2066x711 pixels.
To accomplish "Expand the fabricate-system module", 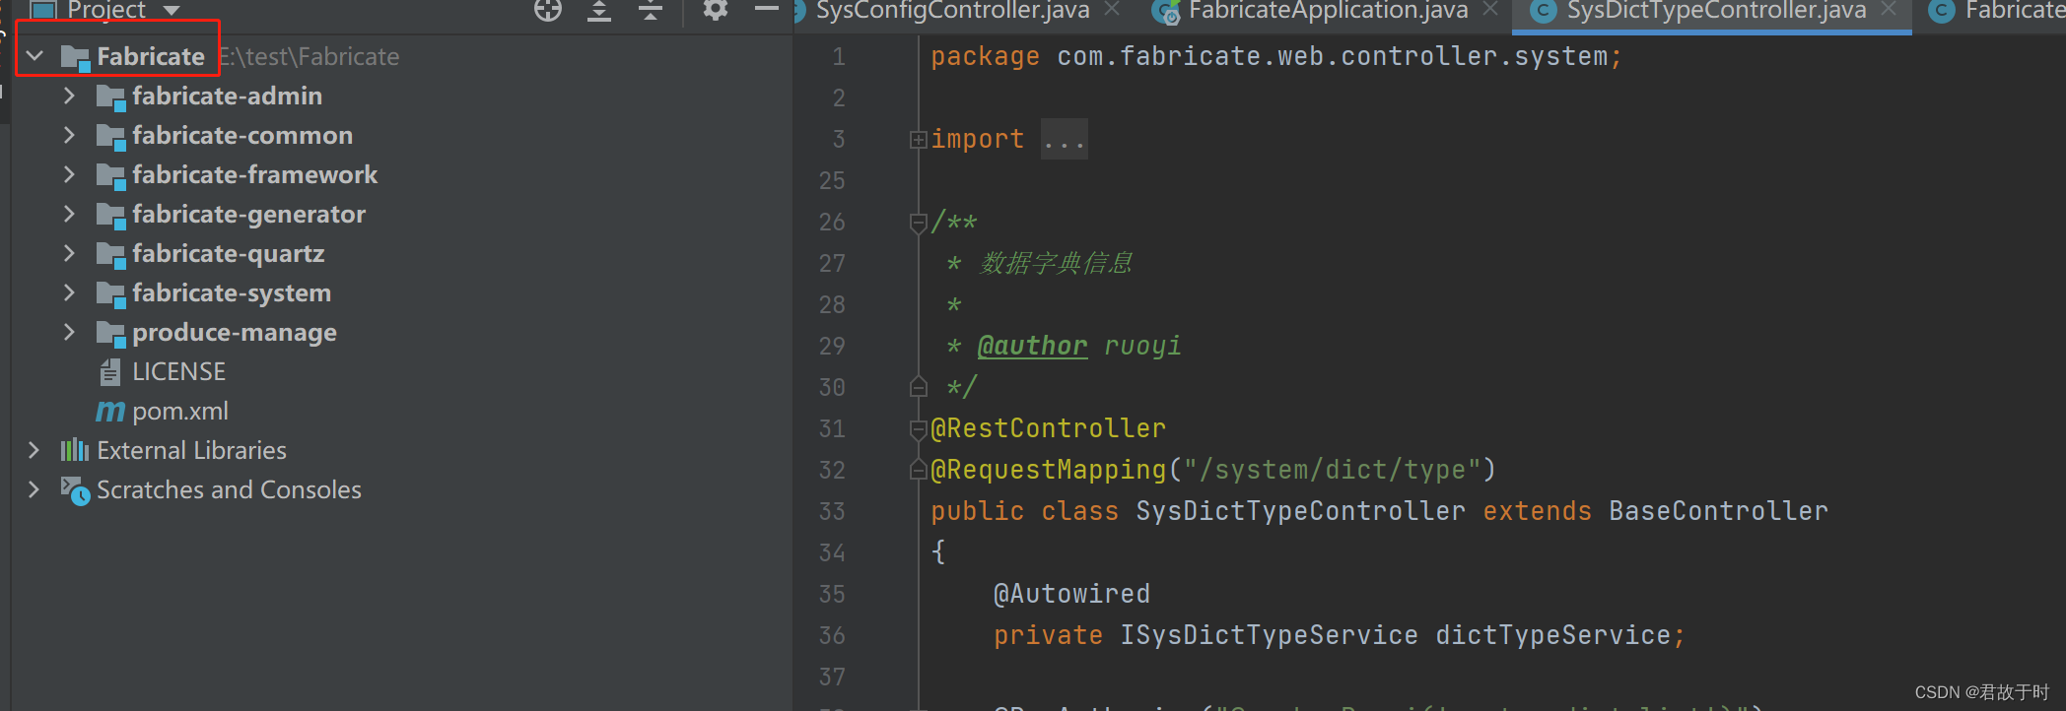I will pyautogui.click(x=69, y=292).
